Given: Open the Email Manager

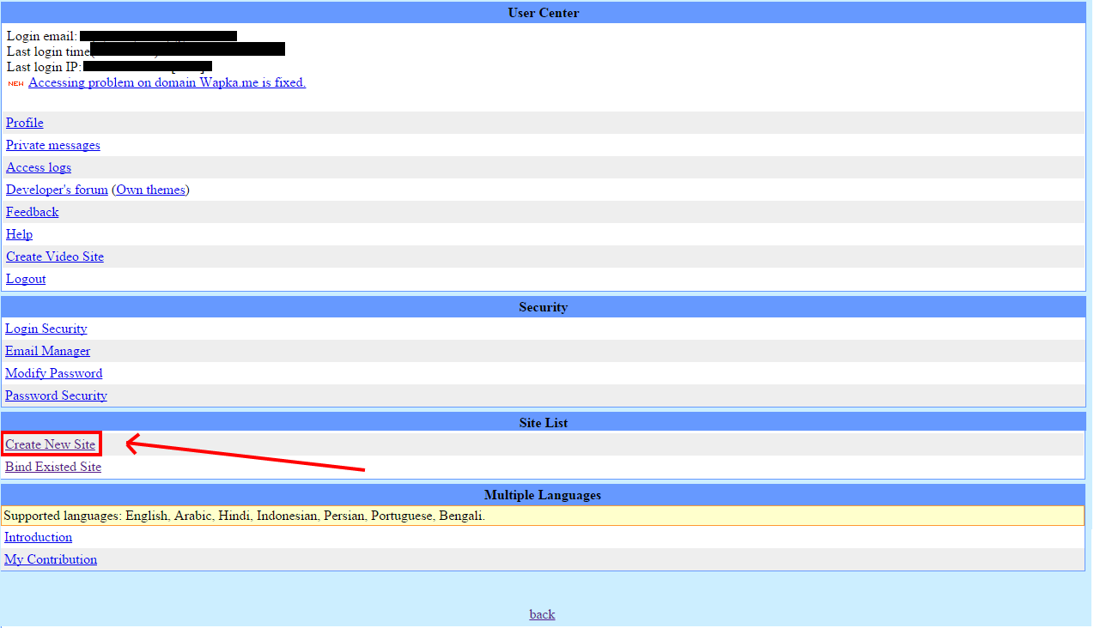Looking at the screenshot, I should [x=47, y=351].
